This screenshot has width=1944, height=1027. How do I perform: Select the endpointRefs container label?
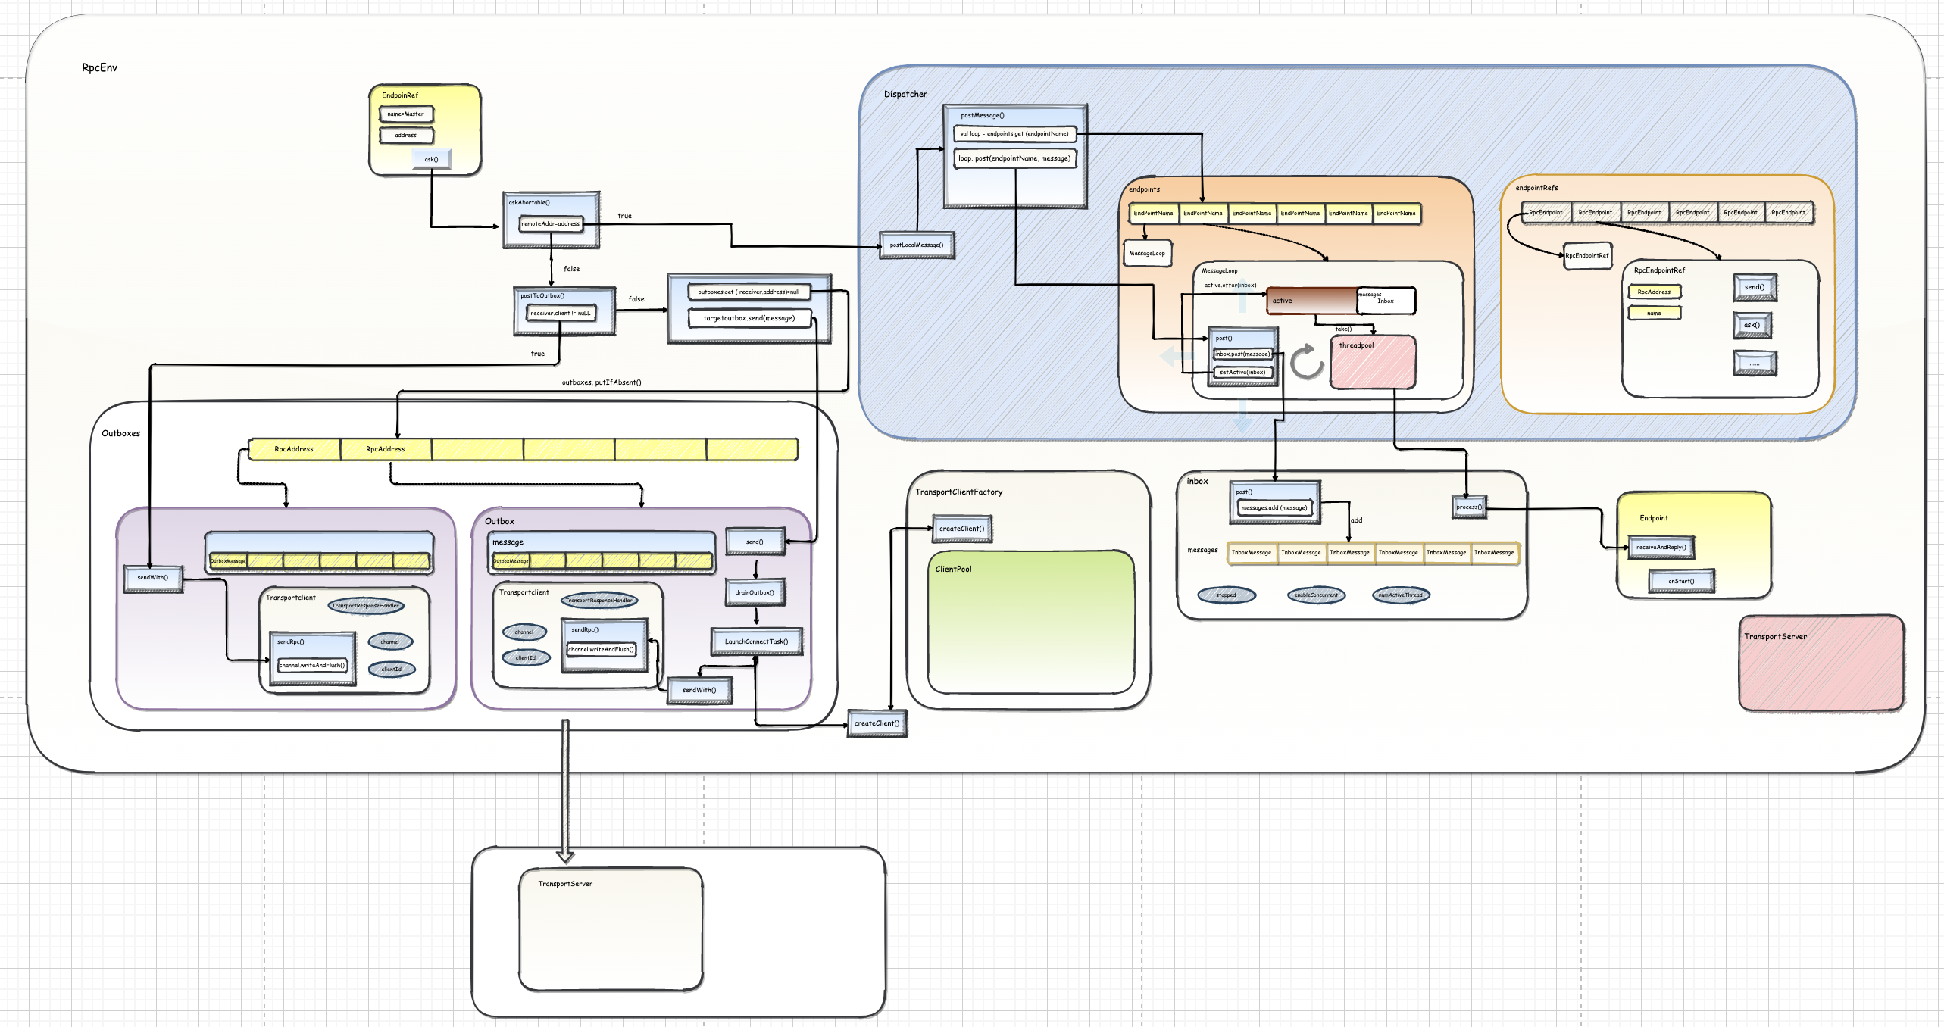(1536, 188)
